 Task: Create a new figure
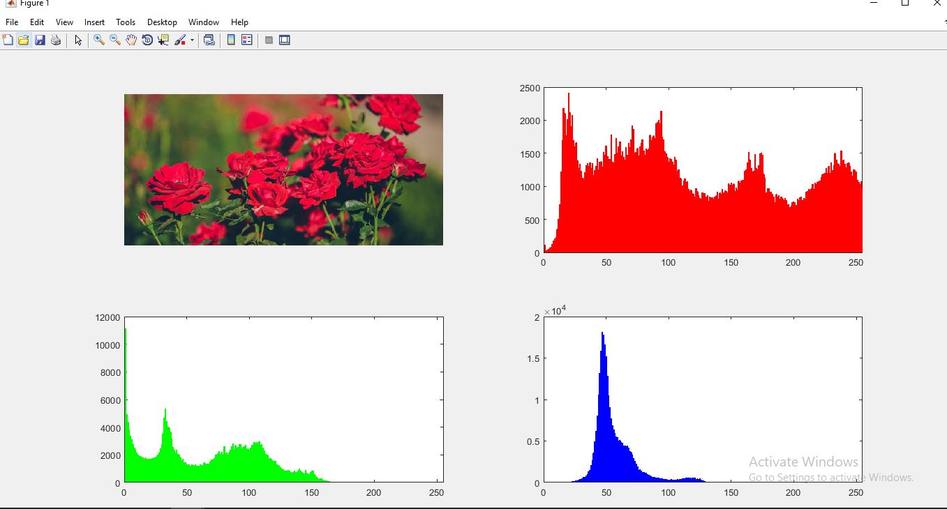click(x=8, y=40)
